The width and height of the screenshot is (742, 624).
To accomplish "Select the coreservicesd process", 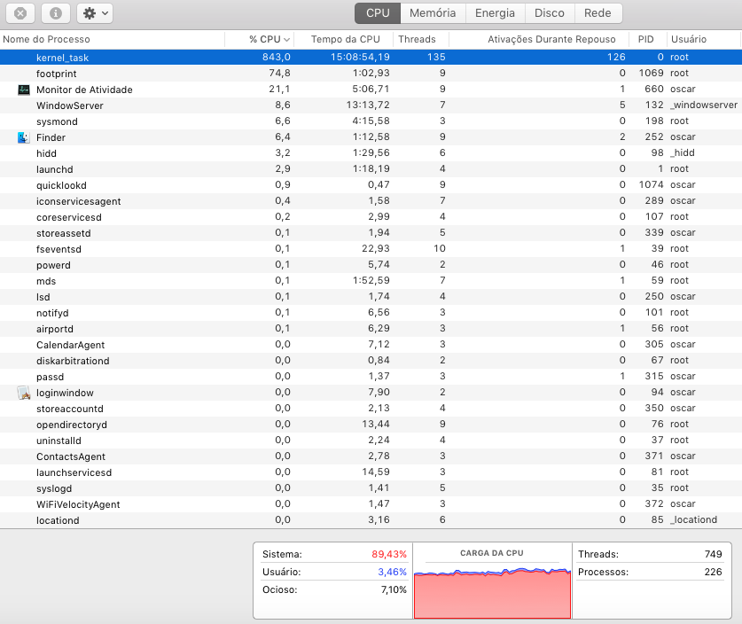I will point(371,217).
